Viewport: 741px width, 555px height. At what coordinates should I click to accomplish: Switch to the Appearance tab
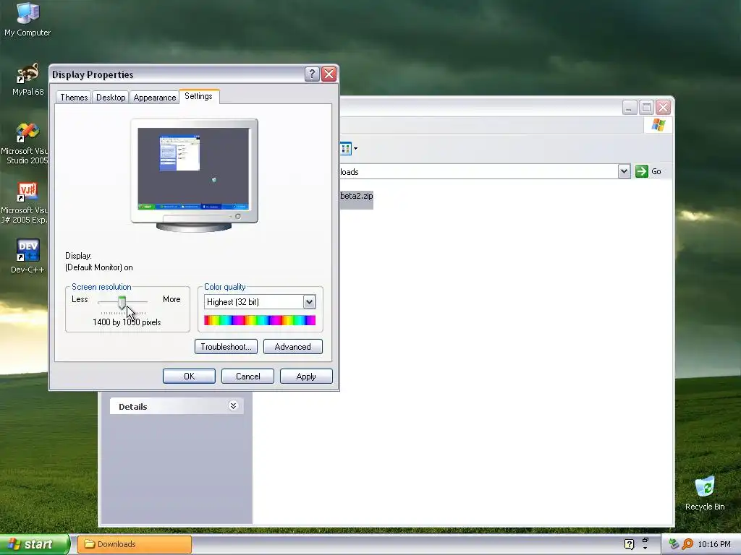coord(155,98)
